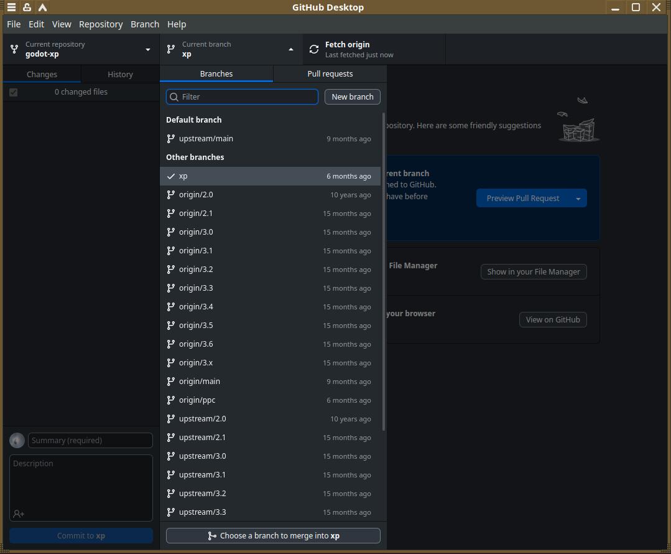The image size is (671, 554).
Task: Click the chevron-up icon in title bar
Action: pyautogui.click(x=42, y=7)
